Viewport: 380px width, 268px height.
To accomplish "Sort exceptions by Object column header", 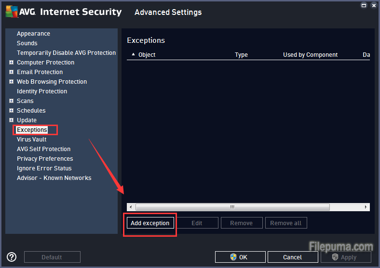I will point(147,55).
